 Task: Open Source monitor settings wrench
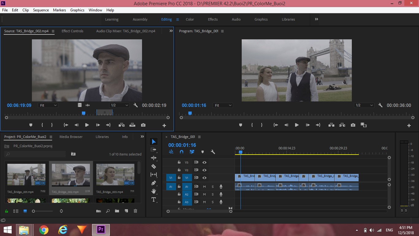pos(136,105)
